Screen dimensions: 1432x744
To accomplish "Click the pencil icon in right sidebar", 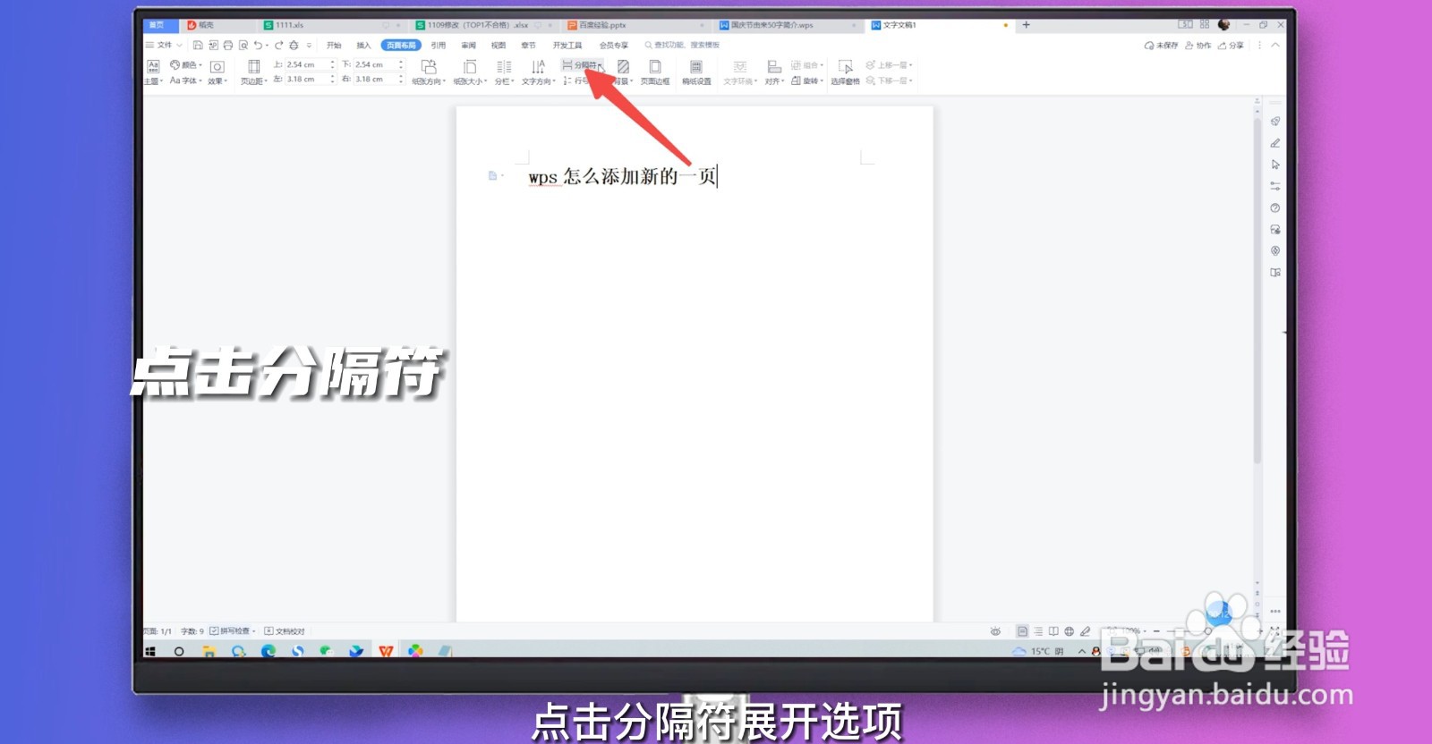I will [1275, 143].
